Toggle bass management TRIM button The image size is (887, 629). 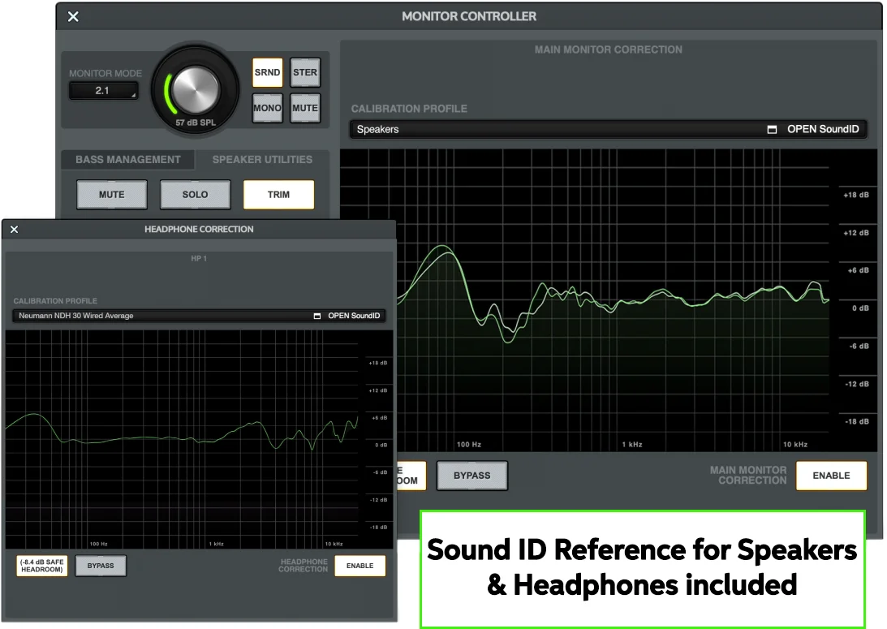pyautogui.click(x=279, y=195)
